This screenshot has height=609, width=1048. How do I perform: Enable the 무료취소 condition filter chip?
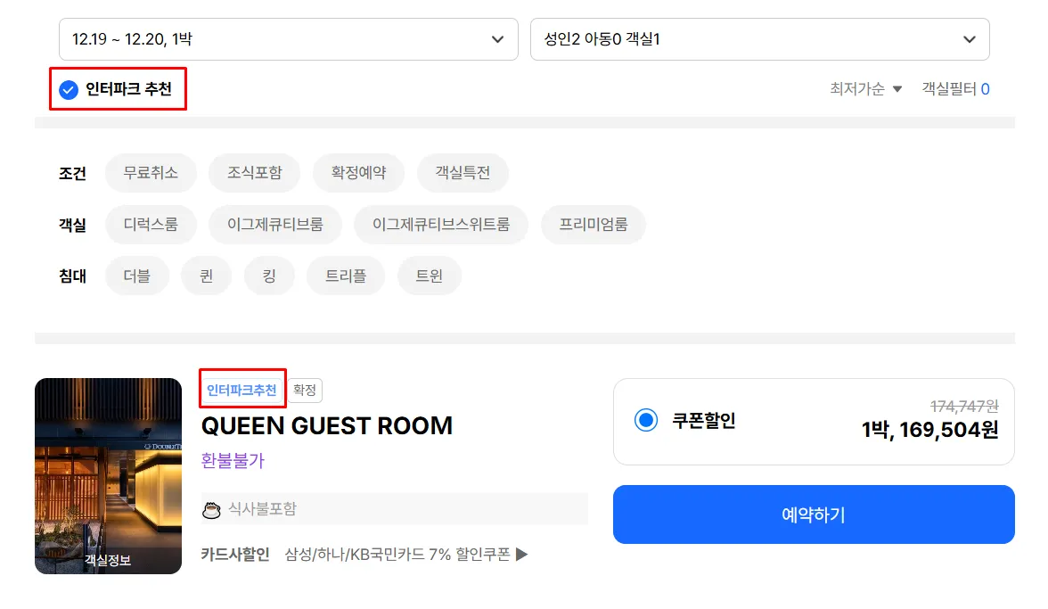click(151, 173)
